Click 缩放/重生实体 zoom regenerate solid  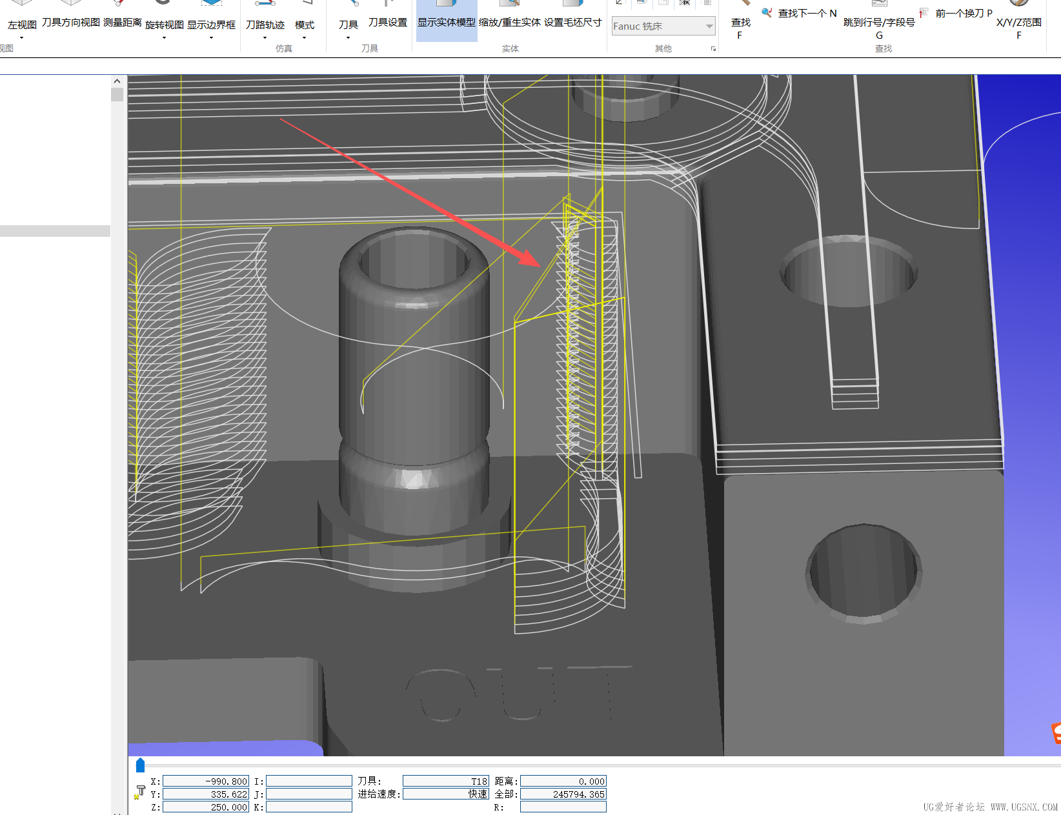(509, 22)
